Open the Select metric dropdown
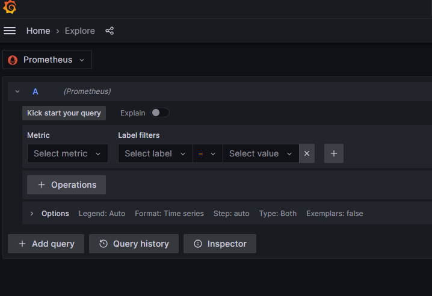Screen dimensions: 432x296 coord(67,153)
